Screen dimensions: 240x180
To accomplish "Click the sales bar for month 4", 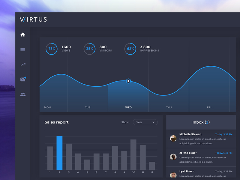I will 78,162.
